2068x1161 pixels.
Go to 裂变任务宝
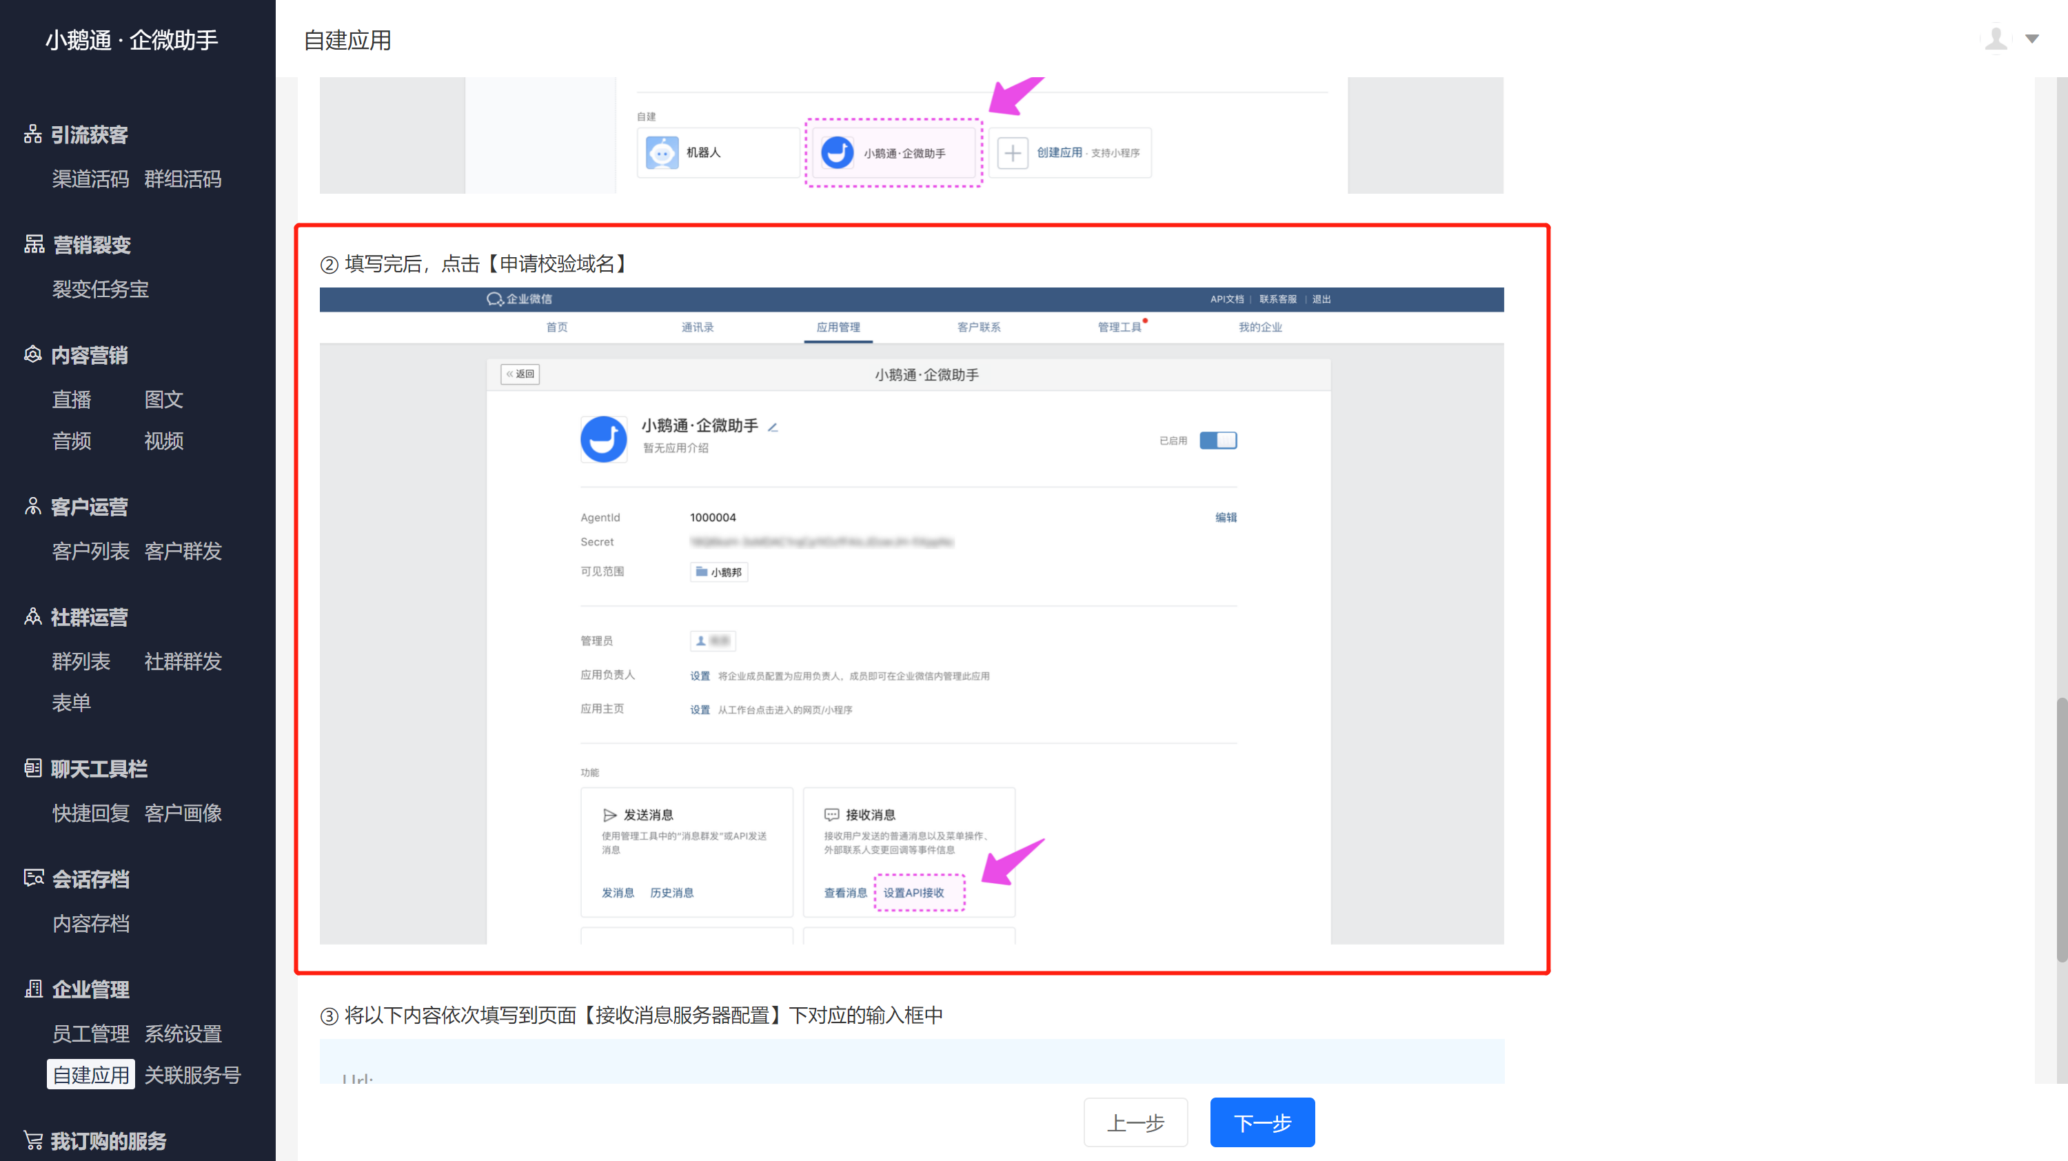pos(101,288)
